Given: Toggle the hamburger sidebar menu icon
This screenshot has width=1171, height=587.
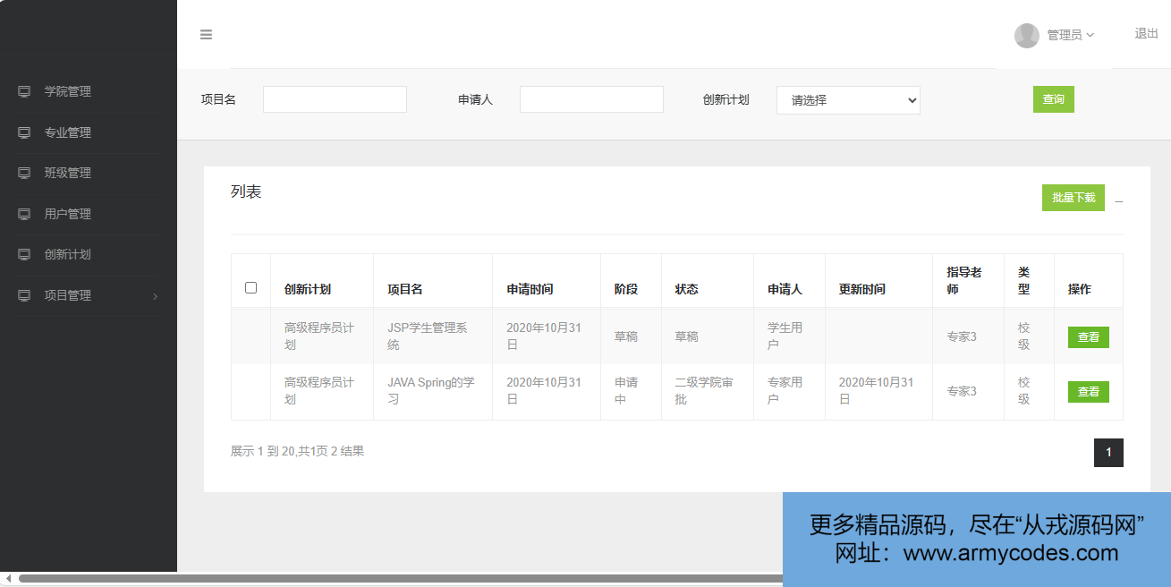Looking at the screenshot, I should pos(206,35).
